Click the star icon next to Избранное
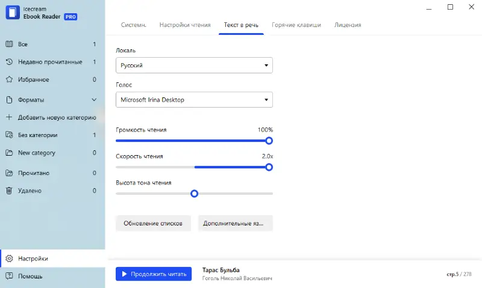 point(9,79)
